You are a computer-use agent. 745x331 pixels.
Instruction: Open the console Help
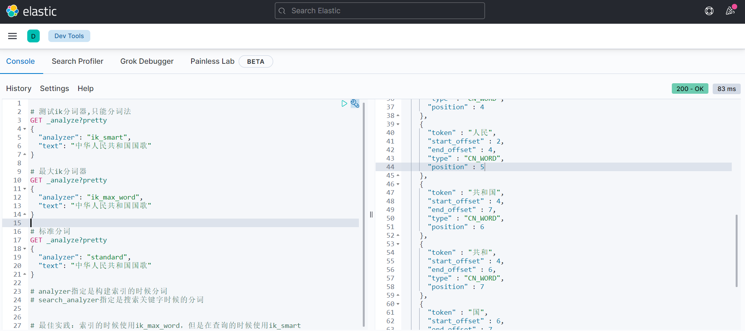coord(86,89)
